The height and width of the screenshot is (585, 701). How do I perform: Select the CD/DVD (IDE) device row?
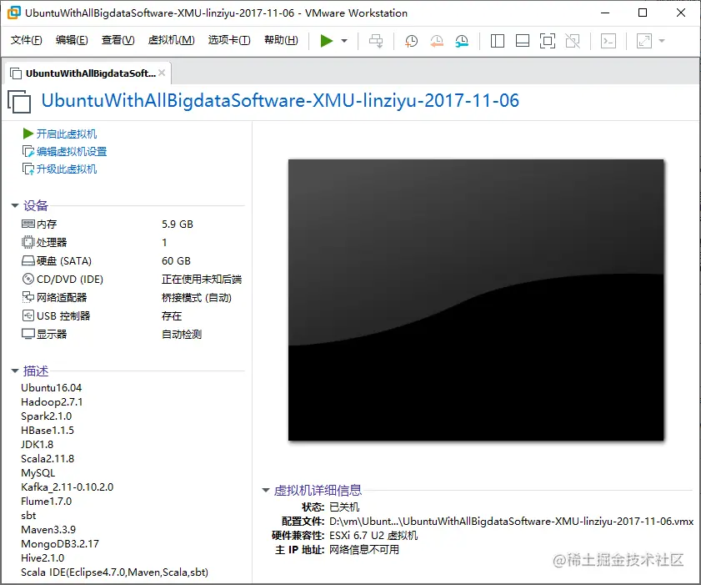132,279
